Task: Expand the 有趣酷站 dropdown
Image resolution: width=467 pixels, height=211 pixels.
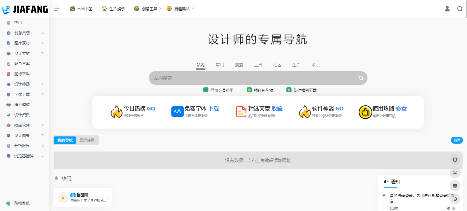Action: (181, 8)
